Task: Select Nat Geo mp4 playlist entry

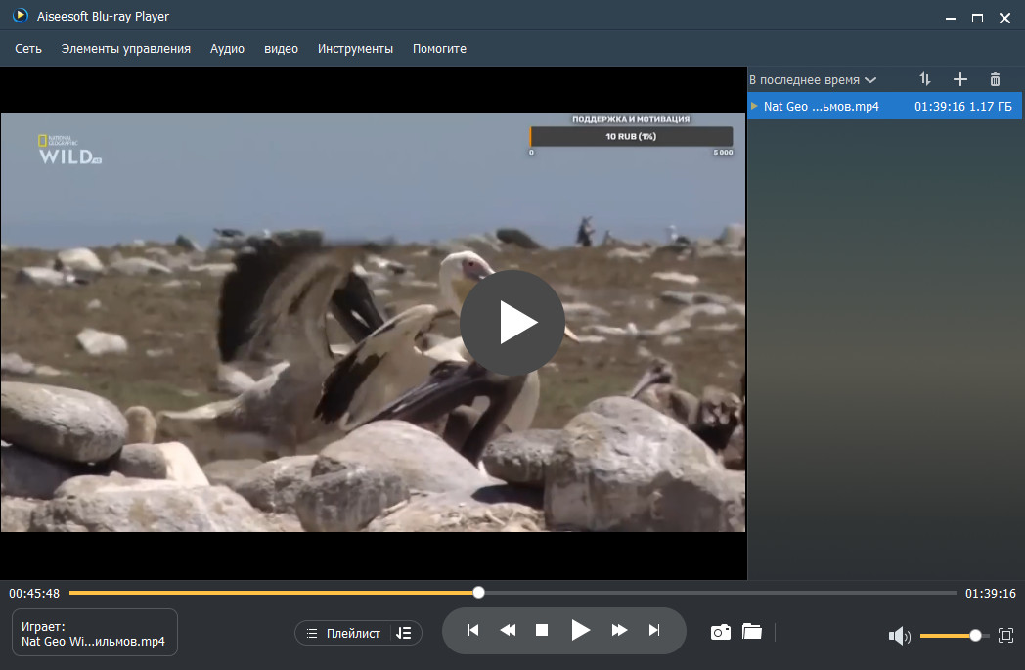Action: pyautogui.click(x=884, y=106)
